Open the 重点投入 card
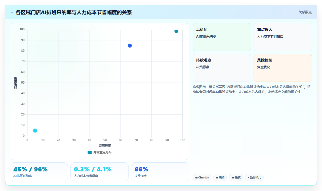The height and width of the screenshot is (191, 322). click(x=283, y=37)
